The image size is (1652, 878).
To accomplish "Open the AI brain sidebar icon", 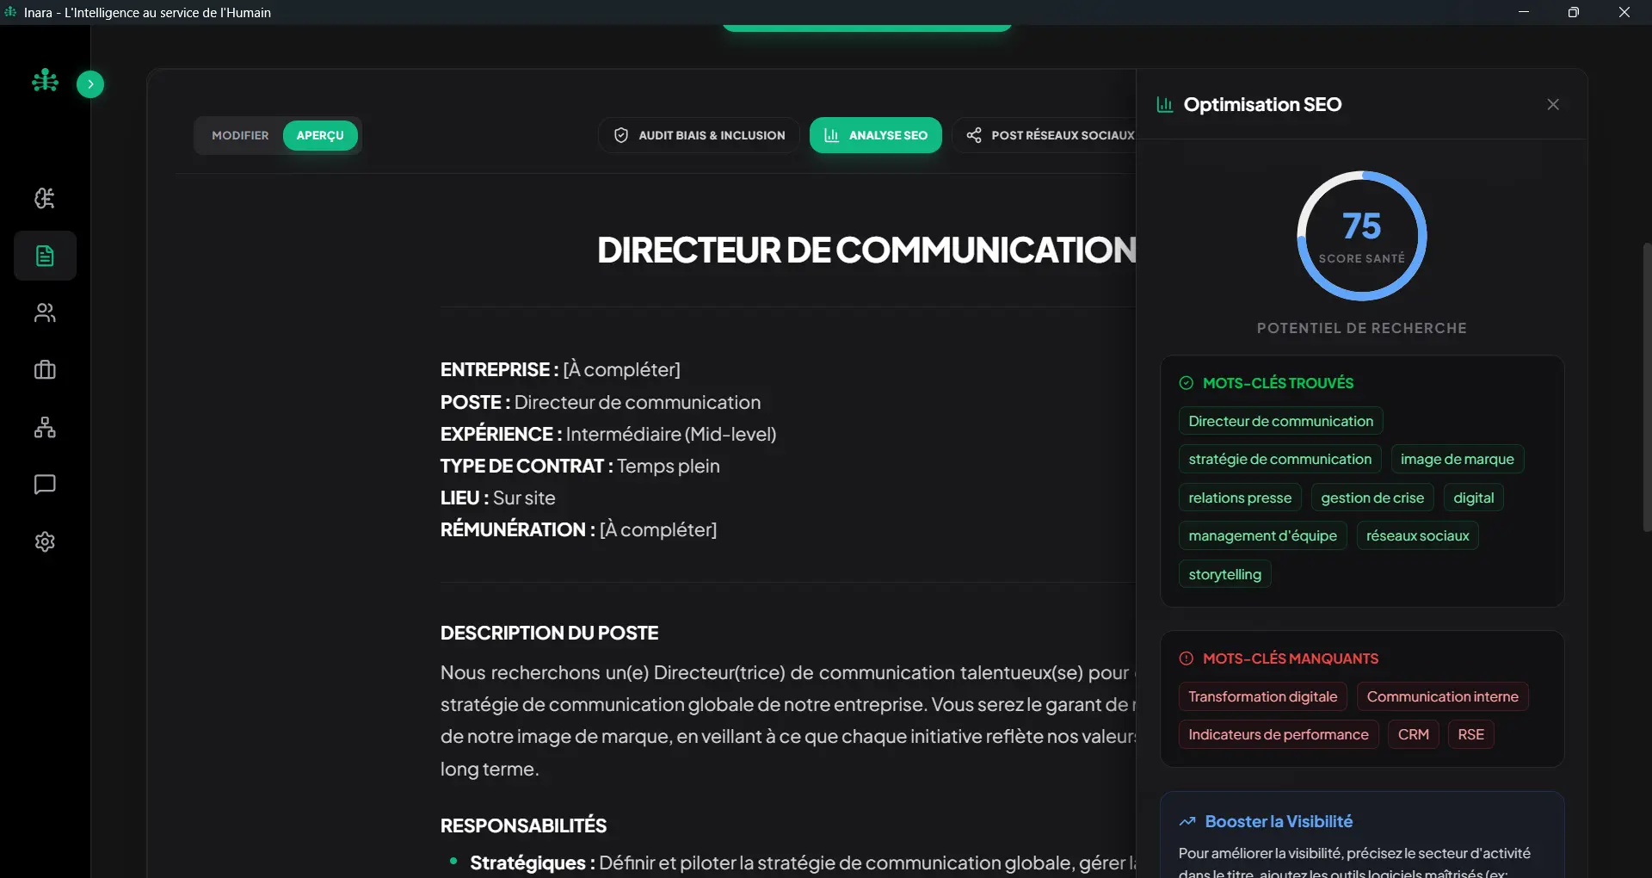I will pos(45,199).
